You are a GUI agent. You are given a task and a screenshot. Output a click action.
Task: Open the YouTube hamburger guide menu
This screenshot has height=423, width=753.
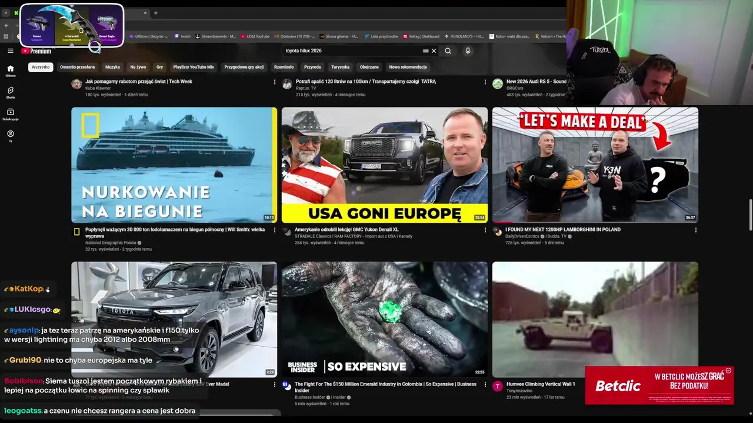(x=10, y=51)
